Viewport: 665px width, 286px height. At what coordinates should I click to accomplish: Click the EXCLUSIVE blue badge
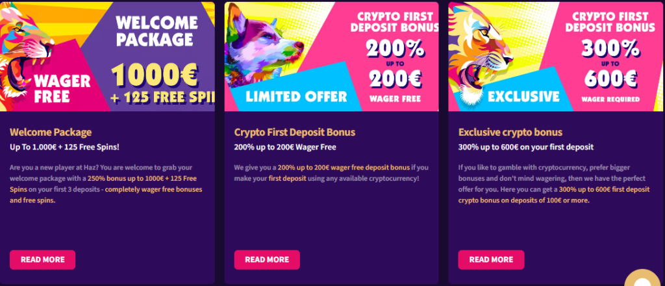click(x=523, y=96)
